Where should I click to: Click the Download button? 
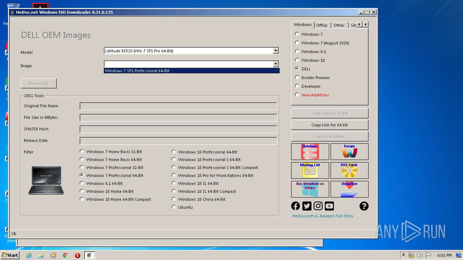click(x=38, y=83)
